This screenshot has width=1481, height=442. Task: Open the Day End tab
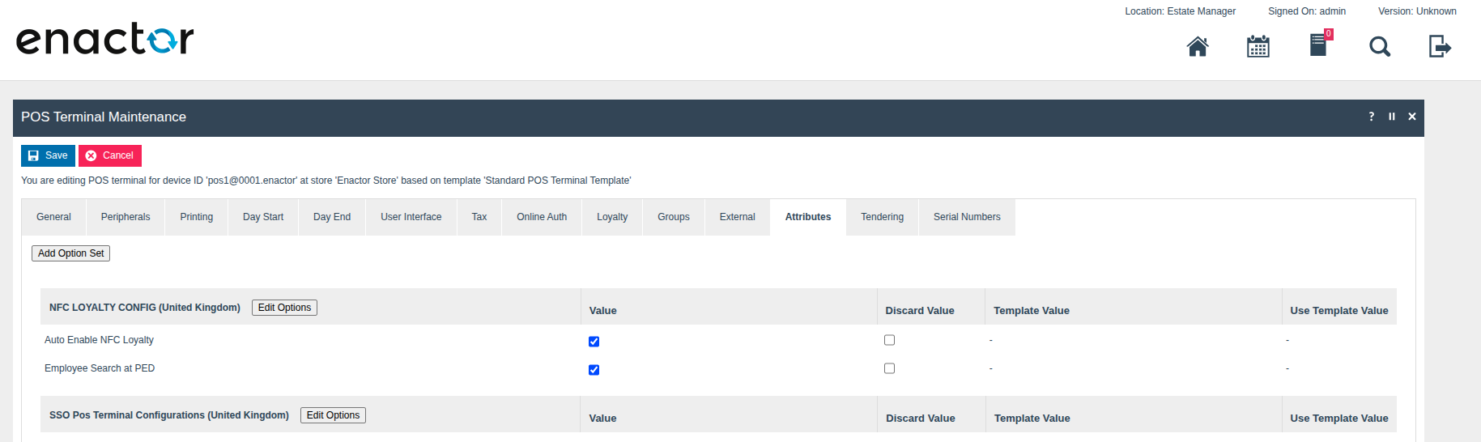332,217
